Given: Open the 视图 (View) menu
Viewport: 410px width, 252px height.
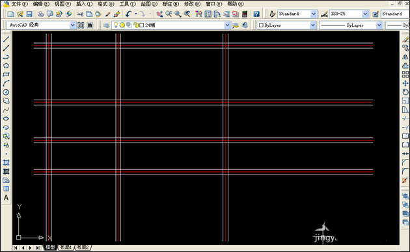Looking at the screenshot, I should pyautogui.click(x=62, y=4).
